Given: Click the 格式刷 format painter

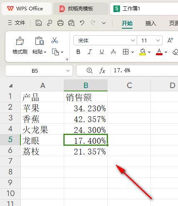Looking at the screenshot, I should (x=20, y=45).
